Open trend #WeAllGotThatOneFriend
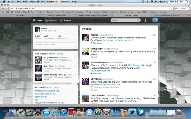This screenshot has width=191, height=119. tap(45, 94)
